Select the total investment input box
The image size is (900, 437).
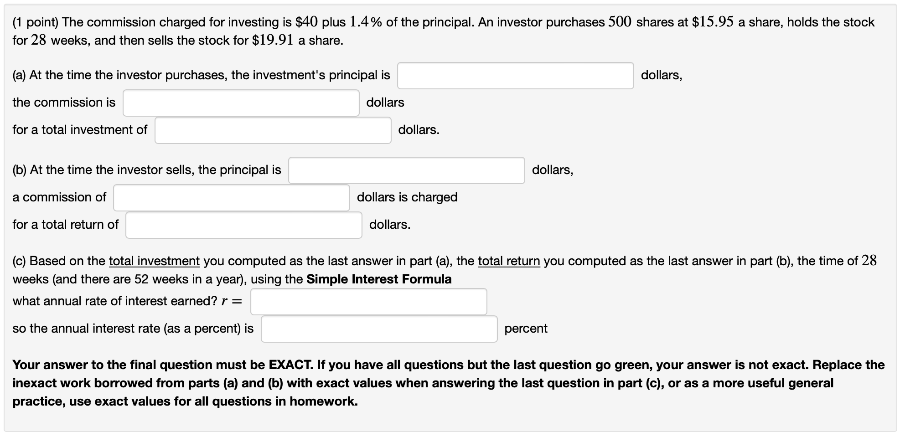coord(272,130)
